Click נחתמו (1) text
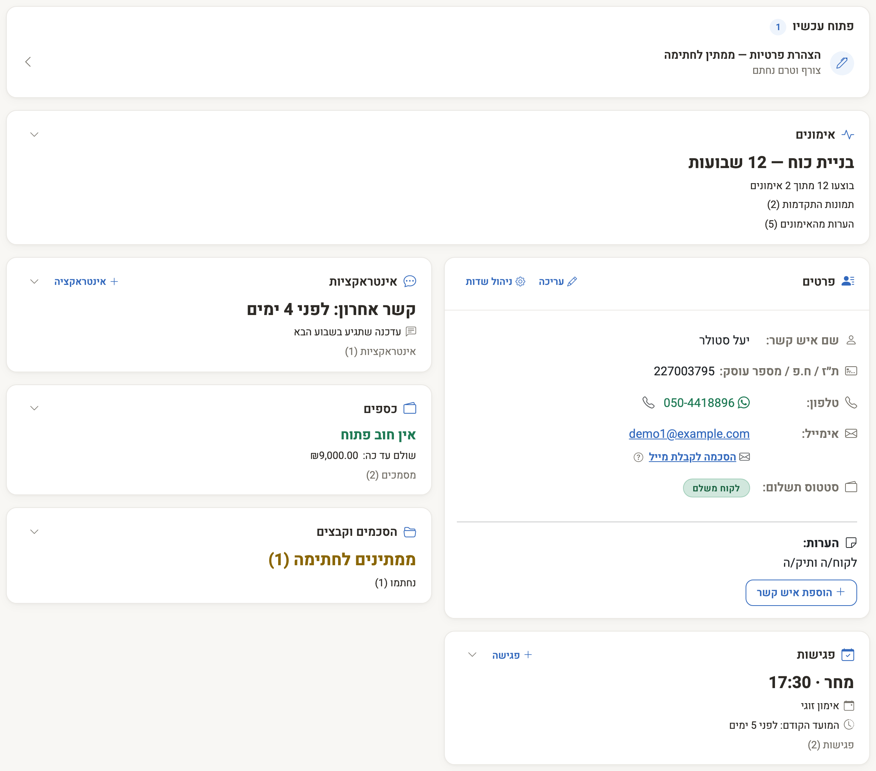Screen dimensions: 876x771 (395, 583)
